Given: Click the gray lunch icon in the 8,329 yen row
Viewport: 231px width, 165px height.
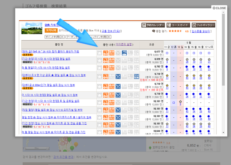Looking at the screenshot, I should 118,60.
